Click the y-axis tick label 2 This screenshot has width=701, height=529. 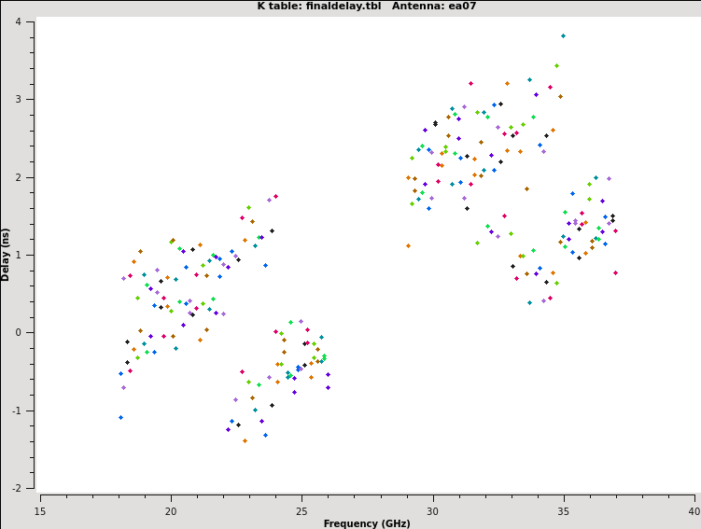point(19,177)
